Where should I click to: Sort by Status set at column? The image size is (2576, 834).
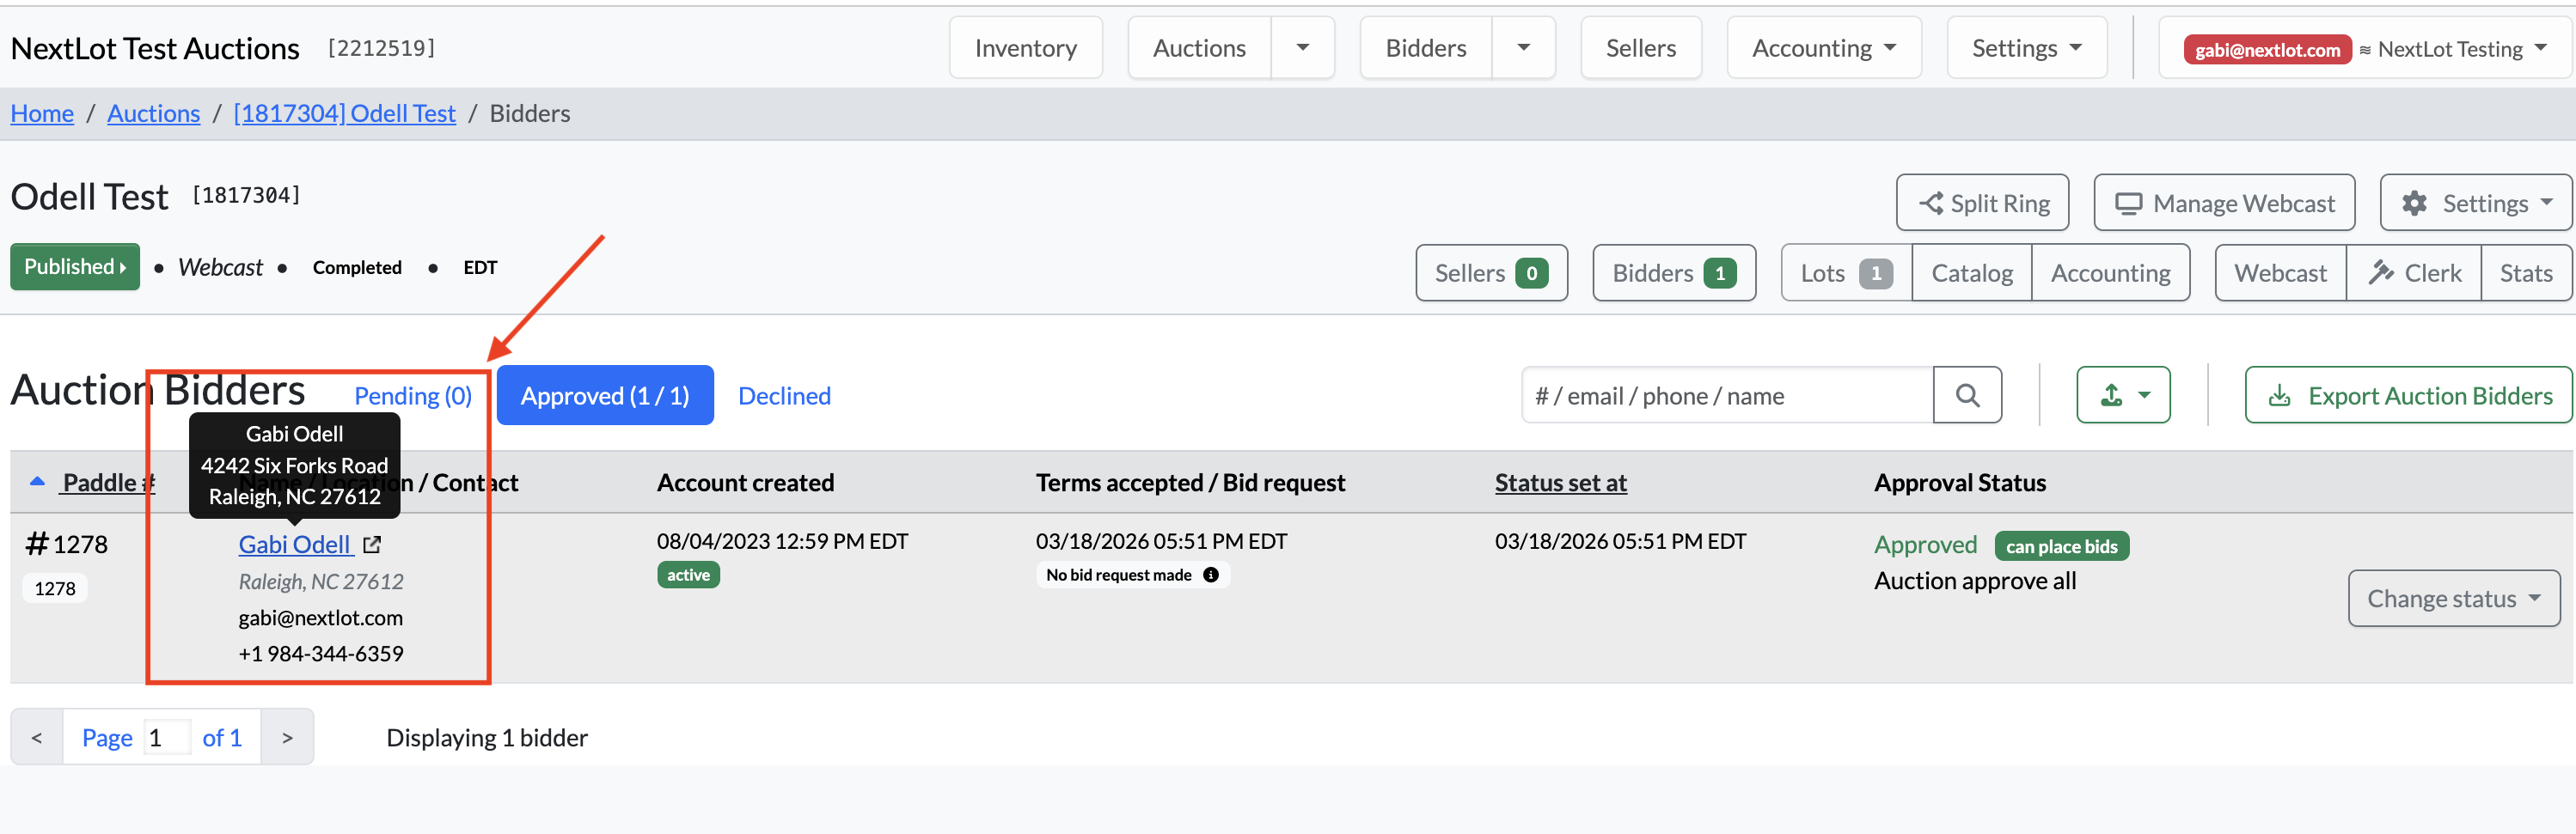click(x=1560, y=483)
